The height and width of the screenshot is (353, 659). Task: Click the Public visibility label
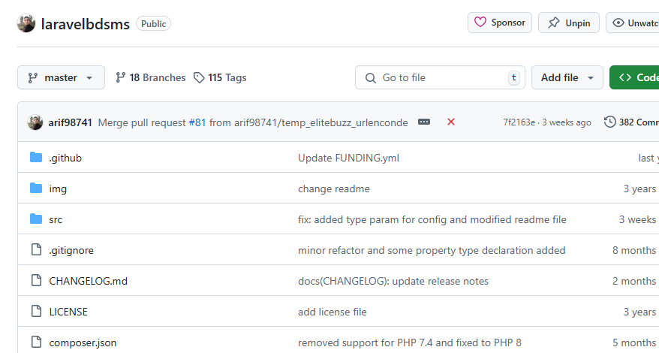pyautogui.click(x=153, y=24)
